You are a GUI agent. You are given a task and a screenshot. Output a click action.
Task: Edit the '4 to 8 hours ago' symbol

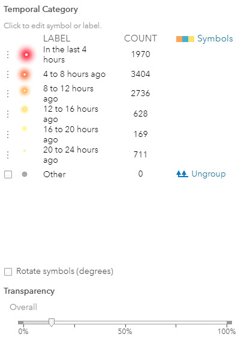click(25, 74)
